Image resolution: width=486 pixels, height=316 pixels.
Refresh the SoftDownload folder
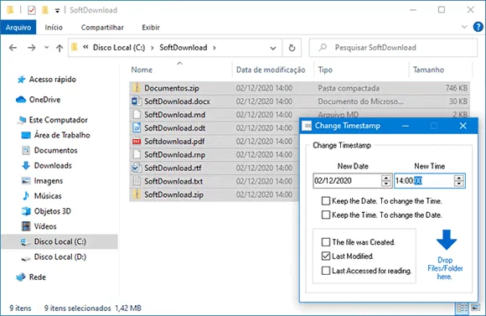tap(292, 48)
